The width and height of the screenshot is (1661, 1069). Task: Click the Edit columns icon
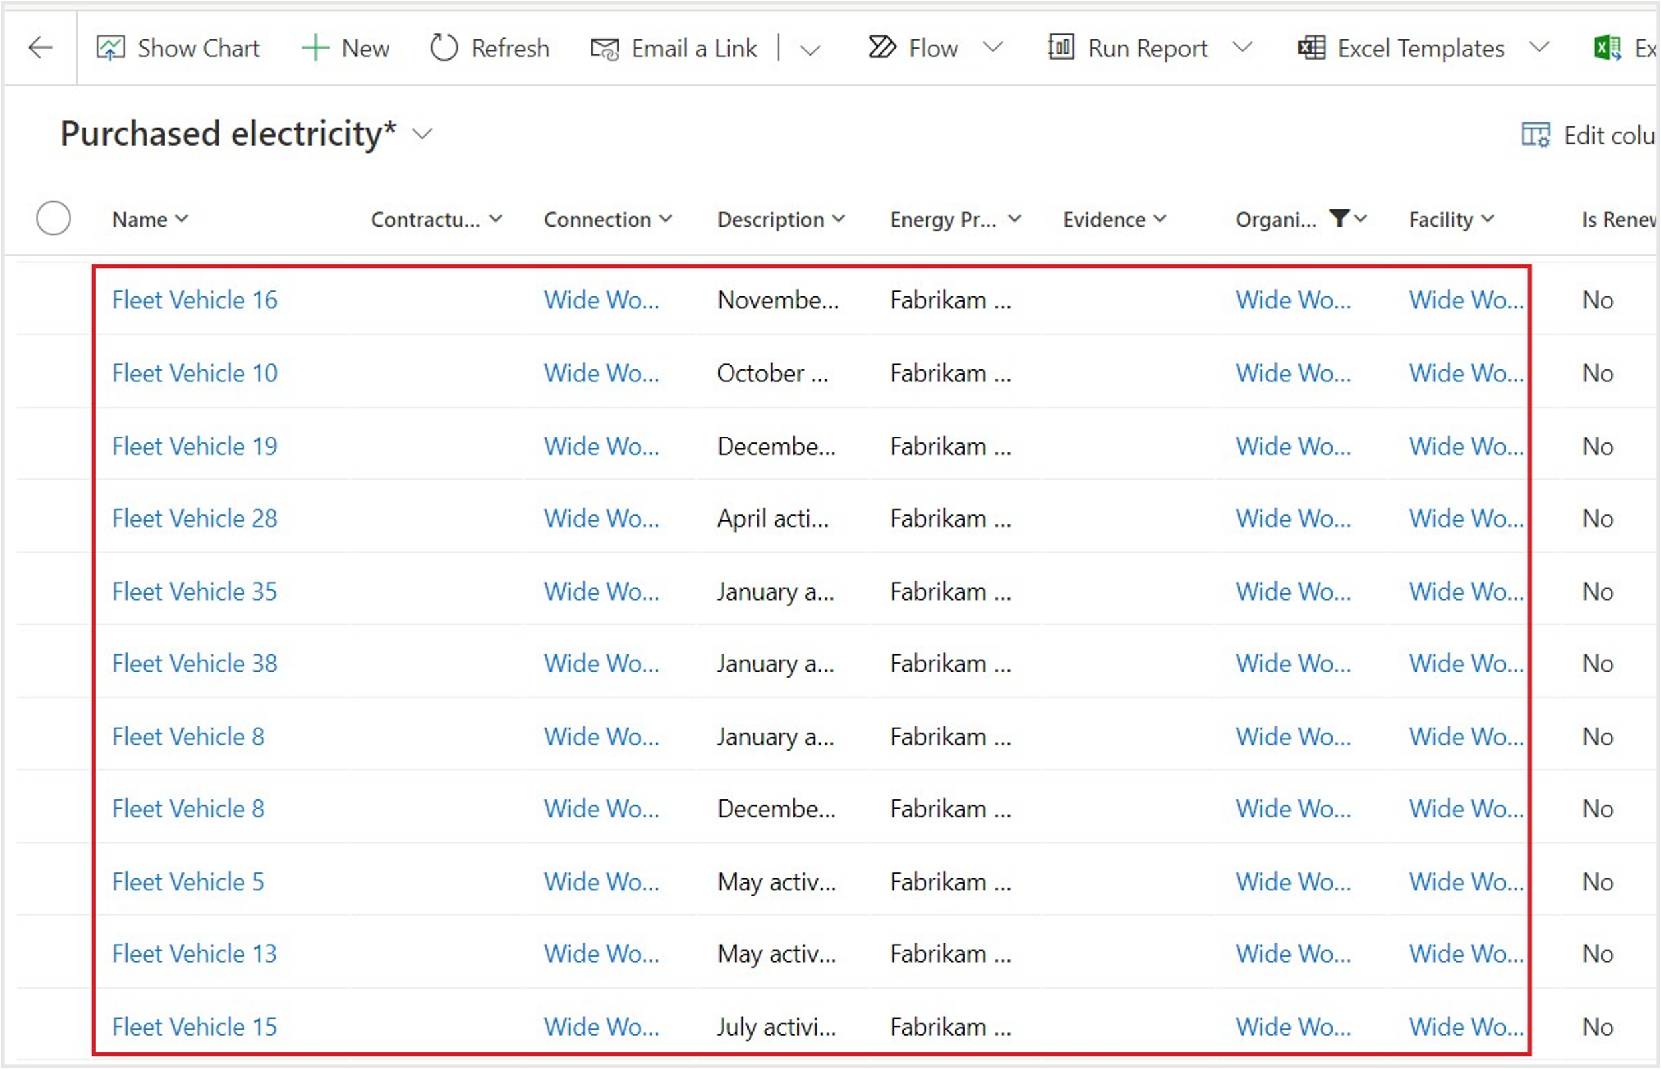coord(1535,135)
